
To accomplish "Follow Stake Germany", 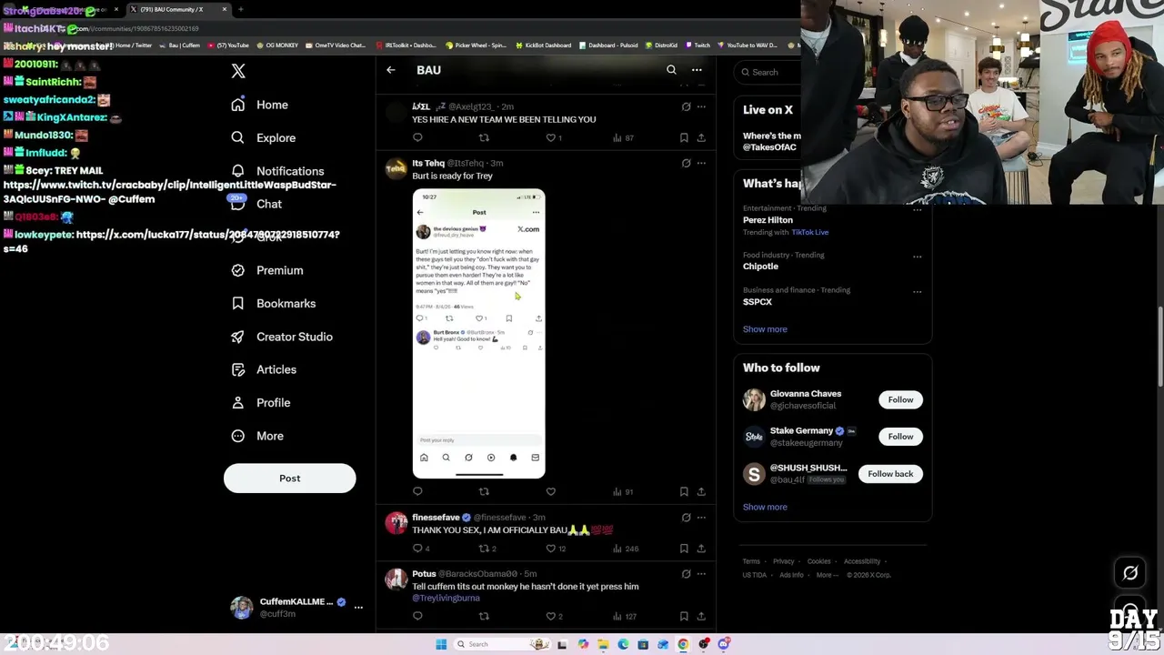I will pyautogui.click(x=900, y=437).
